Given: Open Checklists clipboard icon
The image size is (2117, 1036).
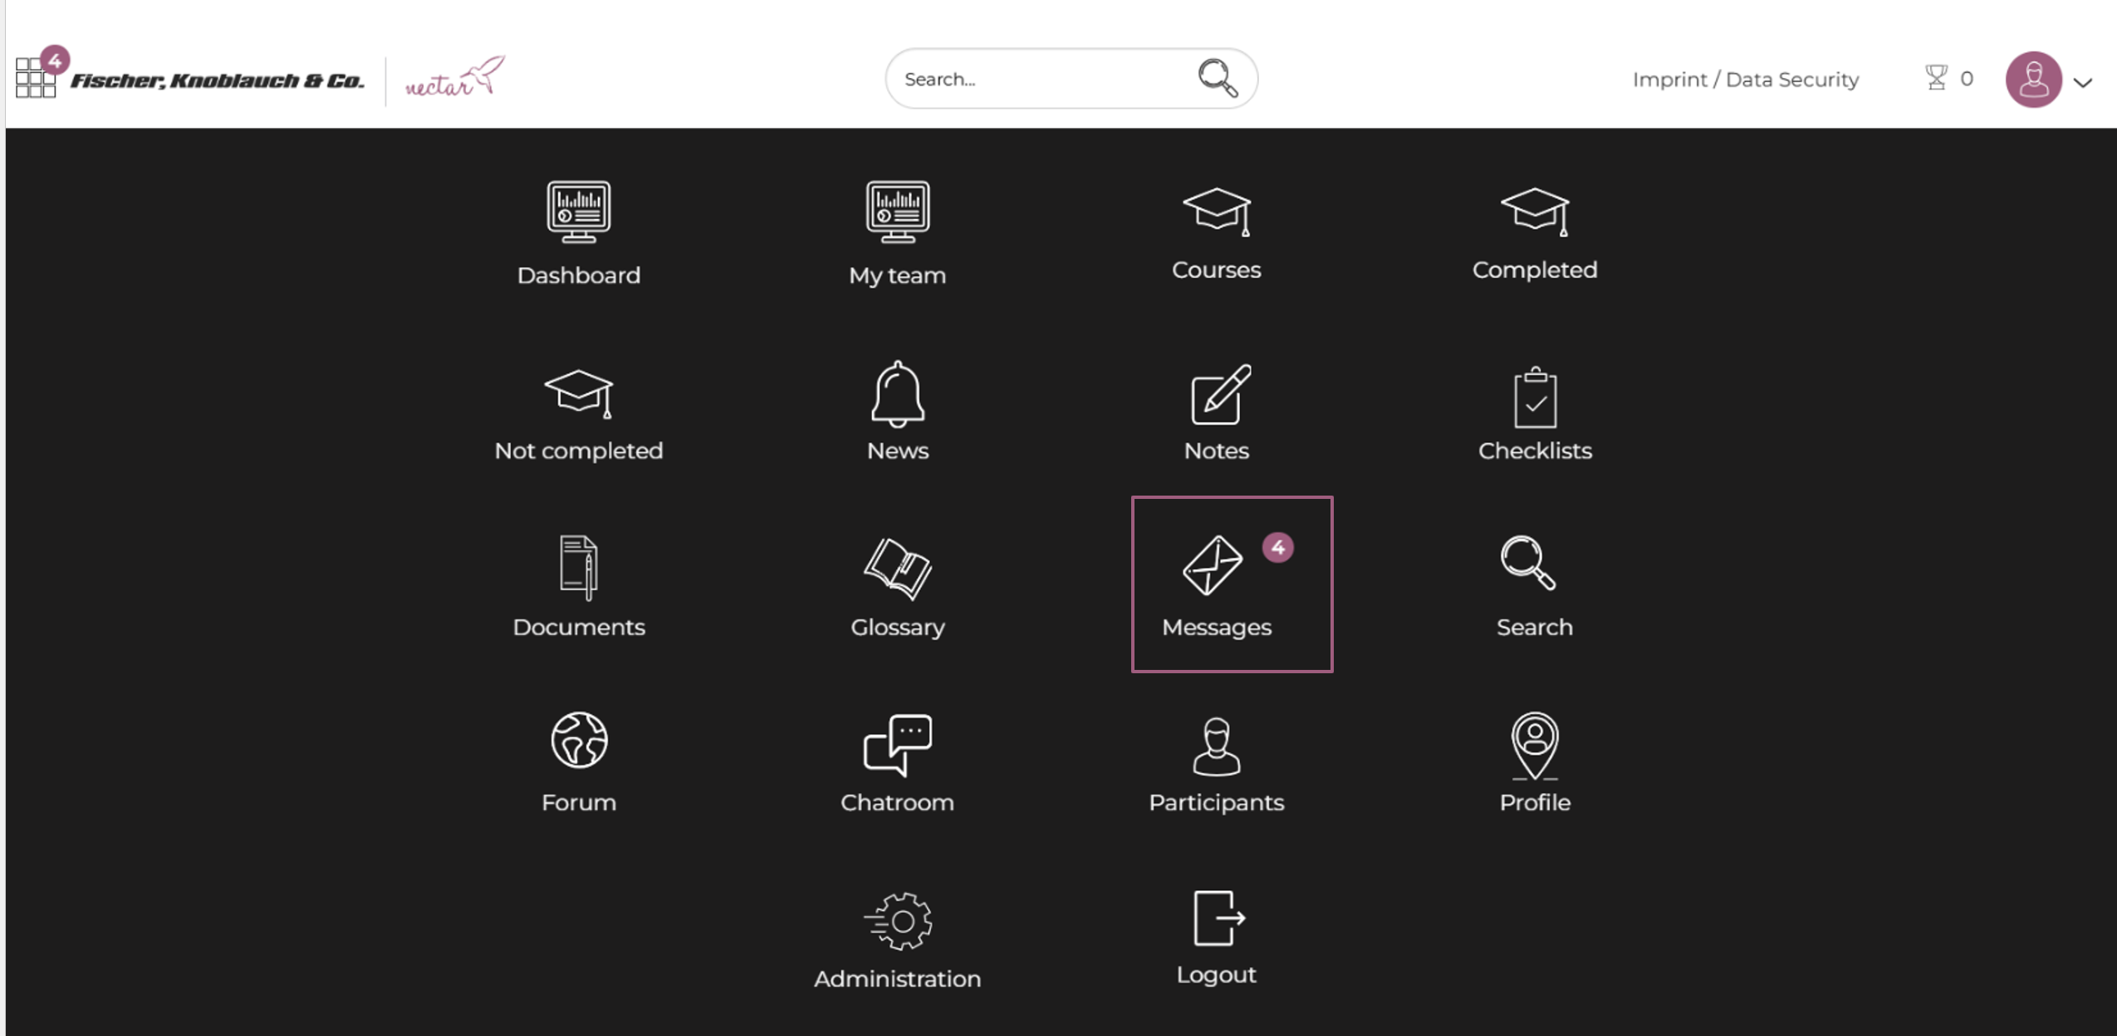Looking at the screenshot, I should pos(1534,398).
